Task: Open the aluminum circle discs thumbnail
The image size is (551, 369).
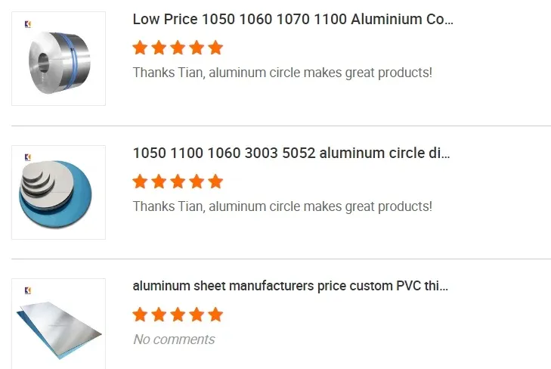Action: 58,193
